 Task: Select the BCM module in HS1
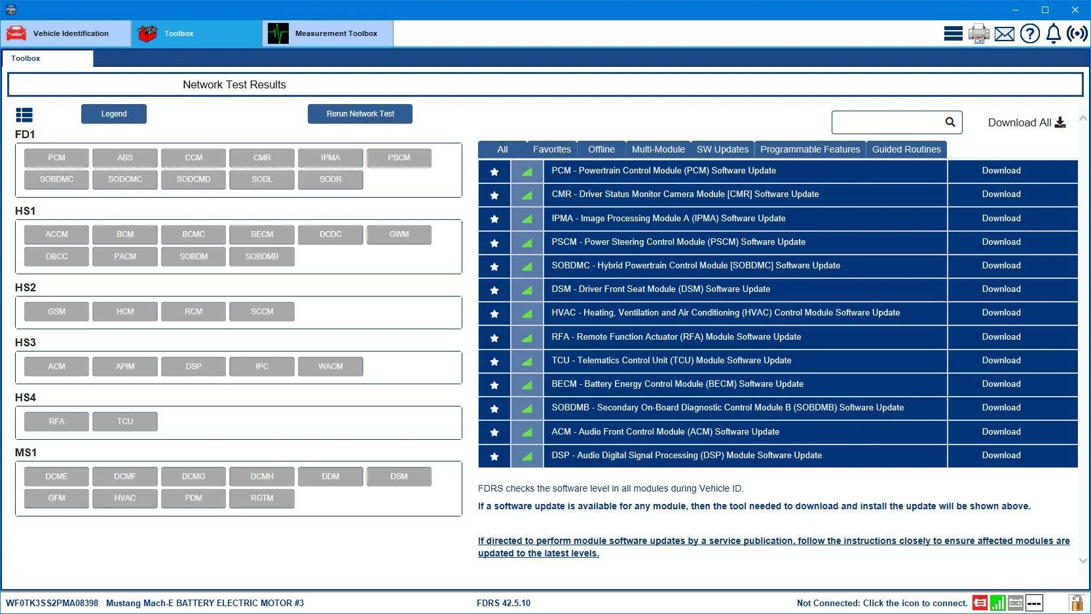125,234
